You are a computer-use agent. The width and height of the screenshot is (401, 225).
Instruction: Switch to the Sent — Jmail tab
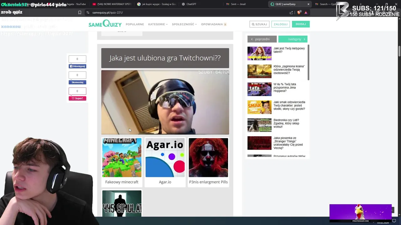245,4
